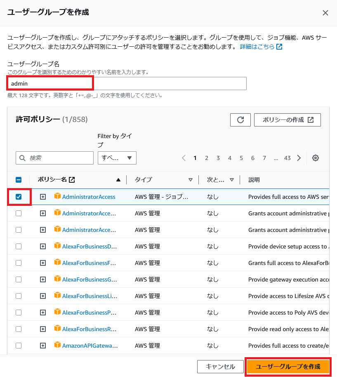Toggle the select-all policies header checkbox
This screenshot has width=337, height=377.
tap(19, 179)
